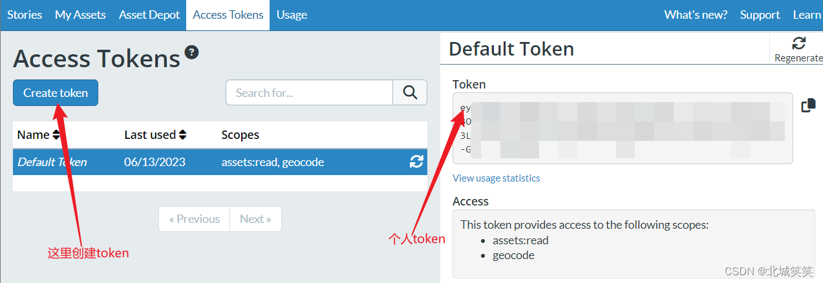Click the Previous page button
823x283 pixels.
pyautogui.click(x=194, y=219)
